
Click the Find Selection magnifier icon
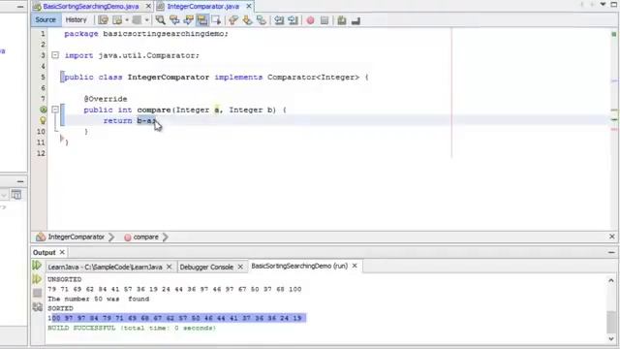[160, 20]
